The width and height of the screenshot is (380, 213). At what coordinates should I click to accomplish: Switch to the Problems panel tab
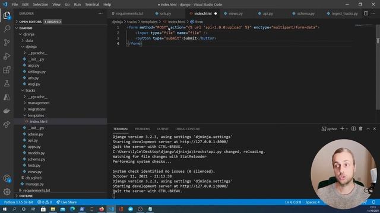click(142, 129)
